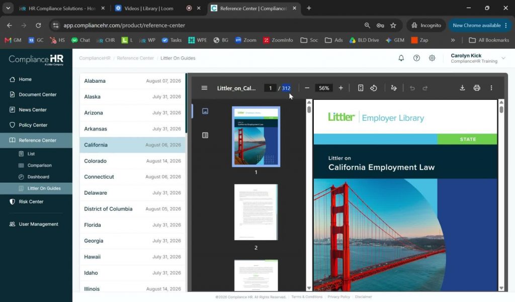Expand the Carolyn Kick account dropdown

(x=503, y=58)
